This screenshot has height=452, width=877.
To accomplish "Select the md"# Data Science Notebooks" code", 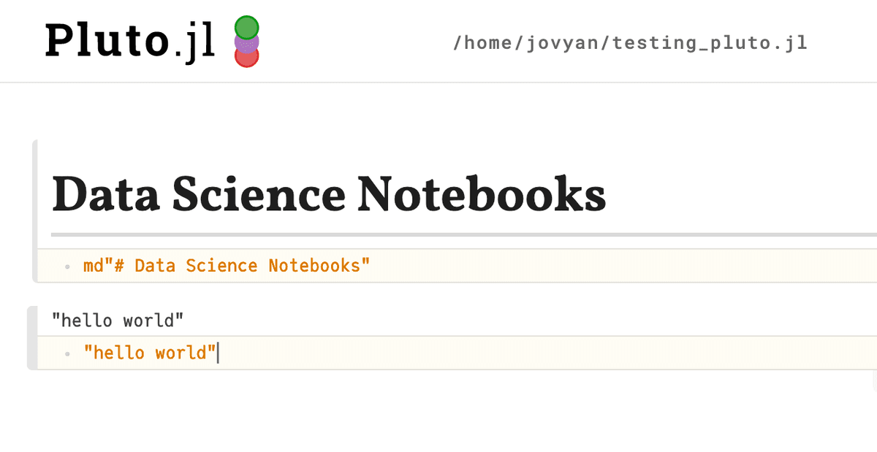I will coord(225,266).
